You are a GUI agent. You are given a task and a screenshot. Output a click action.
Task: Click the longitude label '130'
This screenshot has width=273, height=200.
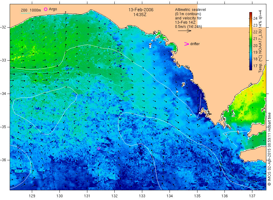59,196
